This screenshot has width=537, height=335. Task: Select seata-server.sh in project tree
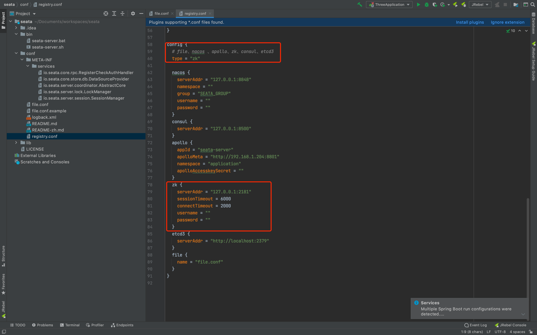pyautogui.click(x=48, y=47)
